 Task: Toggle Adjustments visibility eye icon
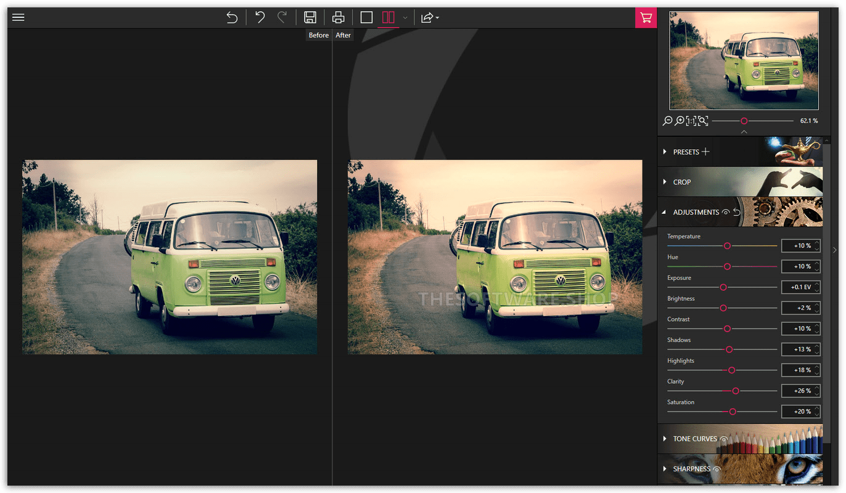coord(726,212)
